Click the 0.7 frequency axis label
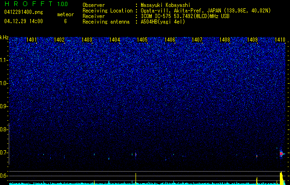This screenshot has width=290, height=185. [x=4, y=153]
